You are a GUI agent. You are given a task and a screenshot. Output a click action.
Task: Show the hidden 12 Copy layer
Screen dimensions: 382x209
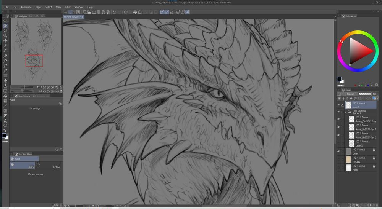(338, 160)
